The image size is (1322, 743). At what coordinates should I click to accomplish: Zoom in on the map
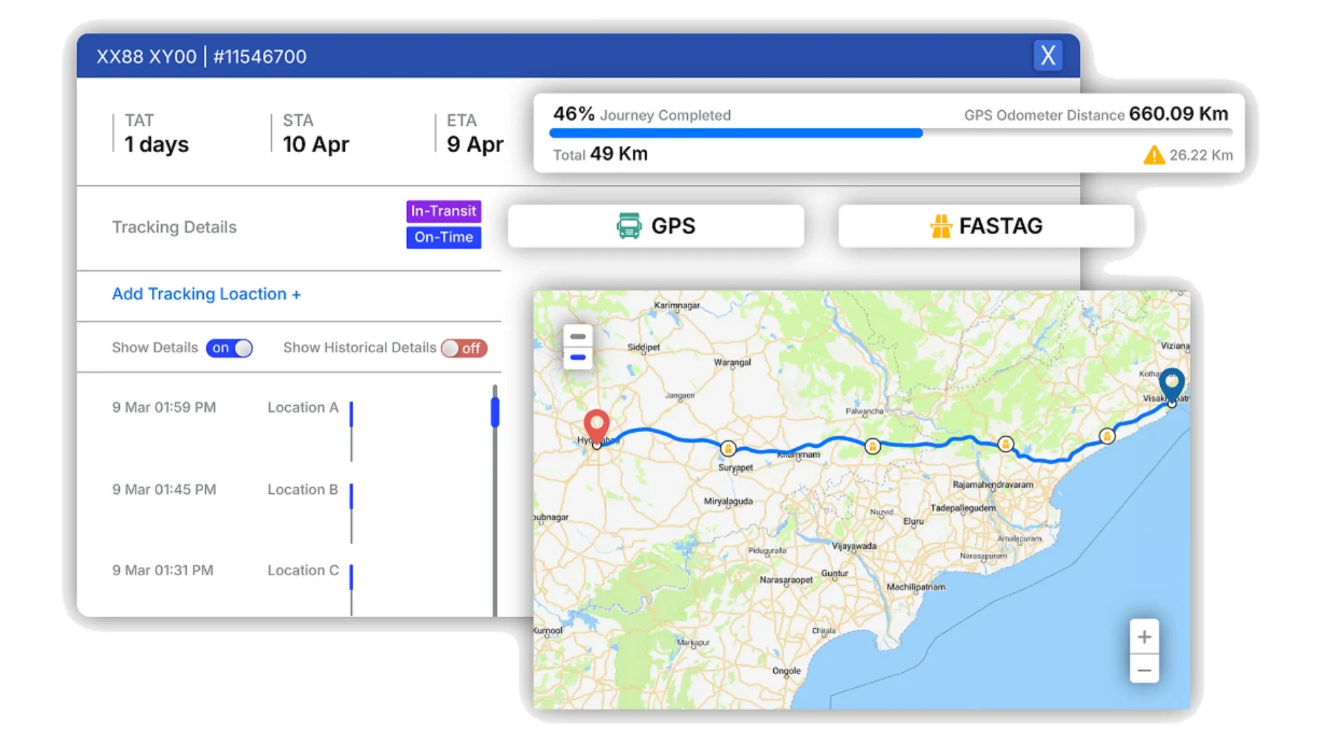[1144, 637]
